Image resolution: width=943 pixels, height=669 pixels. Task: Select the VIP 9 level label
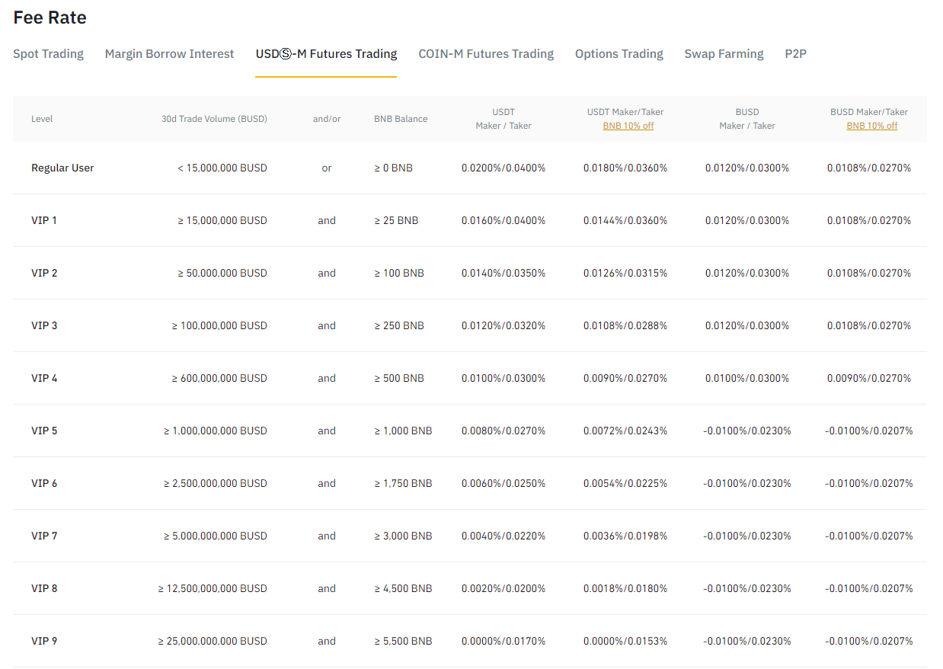44,641
